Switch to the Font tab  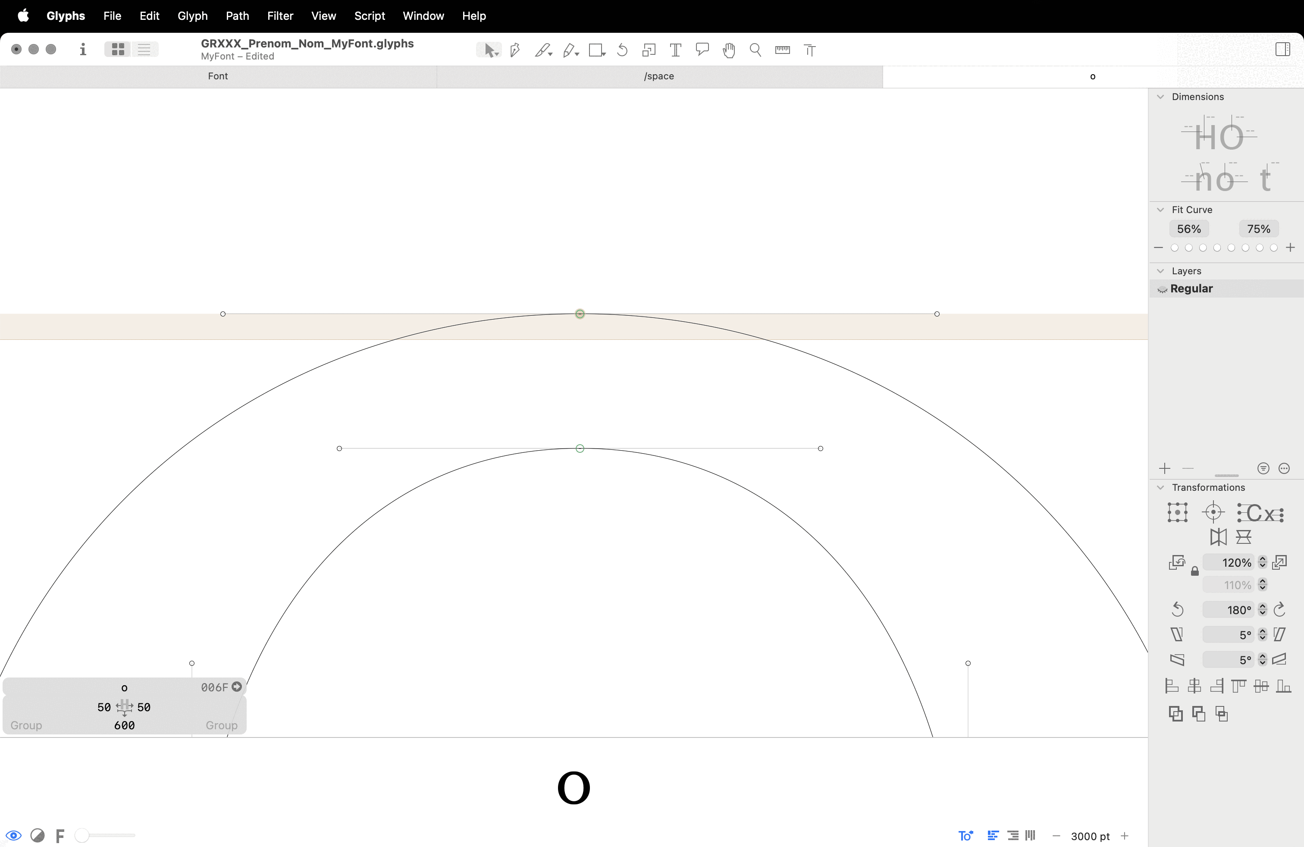[217, 76]
